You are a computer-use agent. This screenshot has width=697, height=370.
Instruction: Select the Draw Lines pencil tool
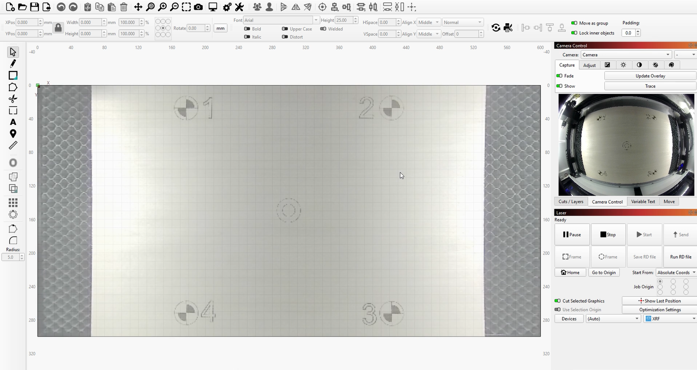tap(13, 64)
